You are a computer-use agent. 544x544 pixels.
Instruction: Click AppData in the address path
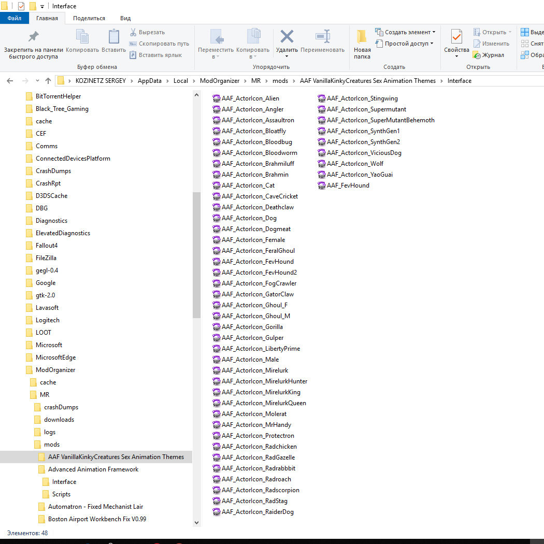[150, 81]
